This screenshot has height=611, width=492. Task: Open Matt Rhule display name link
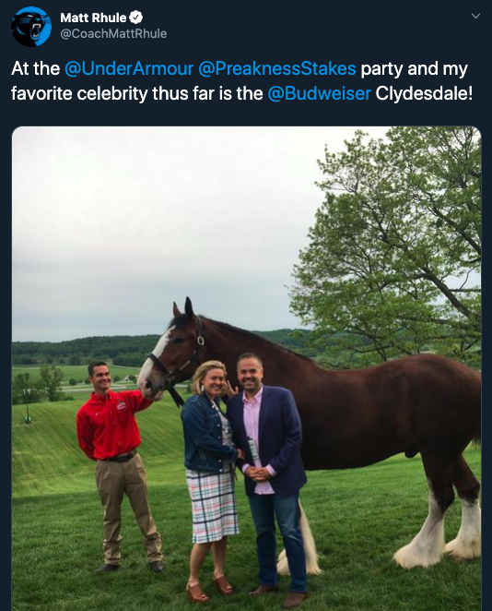tap(93, 18)
